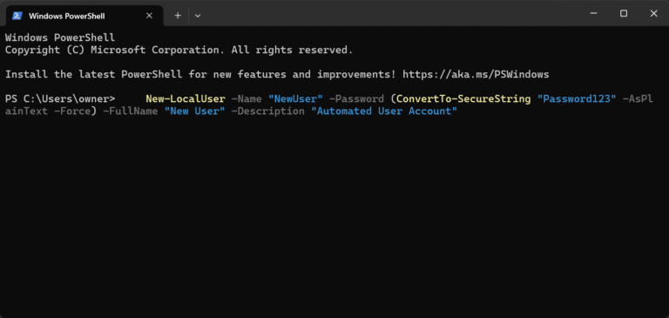Click the PS C:\Users\owner> prompt
The image size is (669, 318).
pos(60,99)
